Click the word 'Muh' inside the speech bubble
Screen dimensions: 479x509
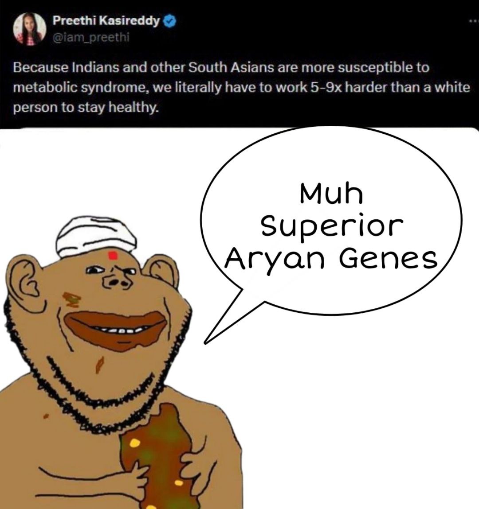pos(331,194)
